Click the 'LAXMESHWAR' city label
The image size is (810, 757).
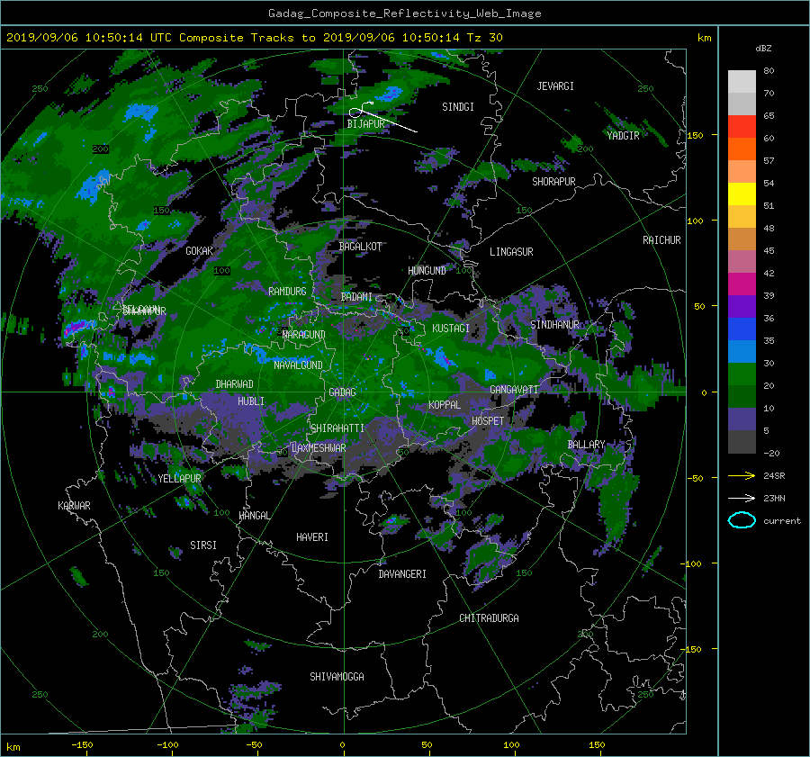pyautogui.click(x=319, y=448)
